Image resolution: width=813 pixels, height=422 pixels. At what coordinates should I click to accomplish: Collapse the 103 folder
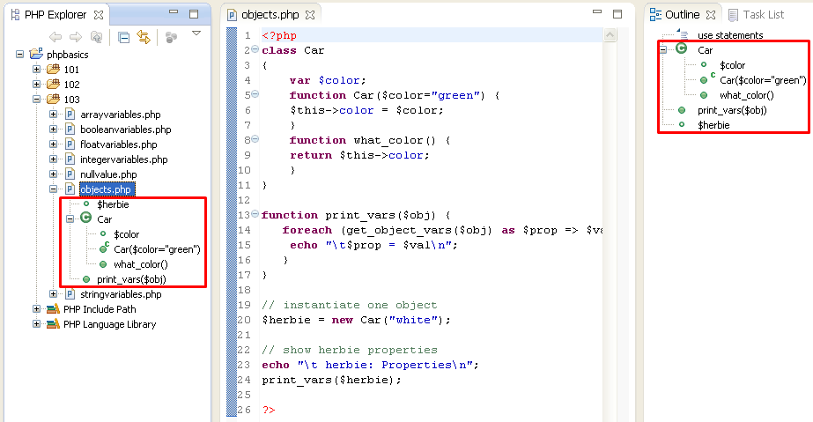pyautogui.click(x=36, y=99)
